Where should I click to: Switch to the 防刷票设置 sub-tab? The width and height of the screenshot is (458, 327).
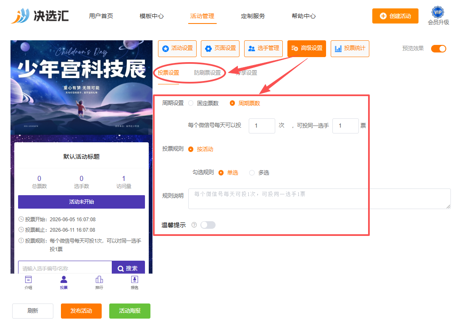(208, 73)
